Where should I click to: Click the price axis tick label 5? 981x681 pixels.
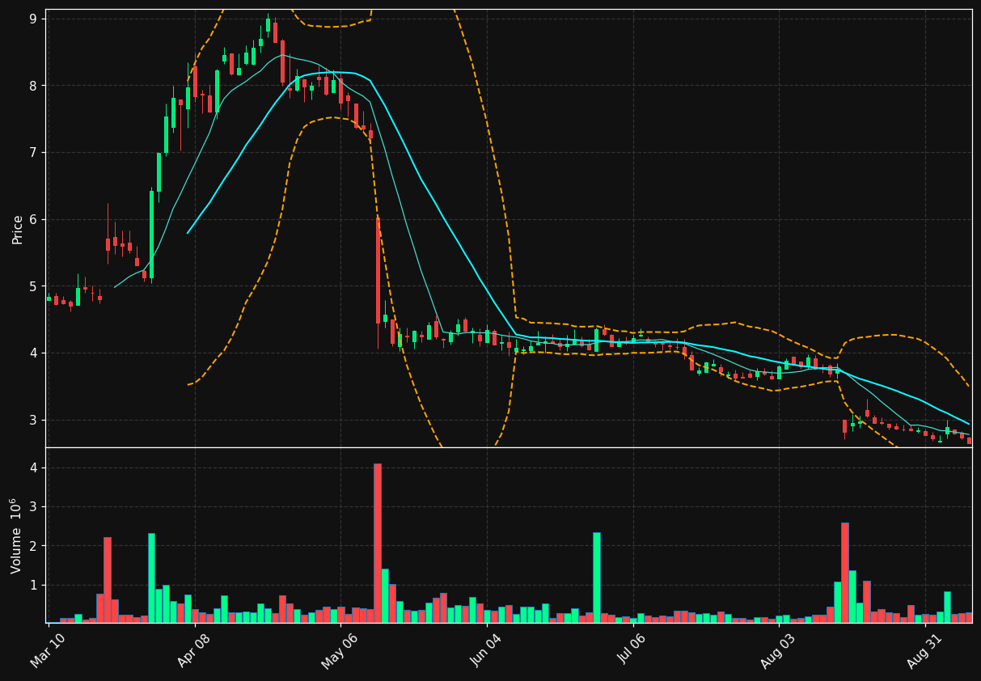click(34, 286)
